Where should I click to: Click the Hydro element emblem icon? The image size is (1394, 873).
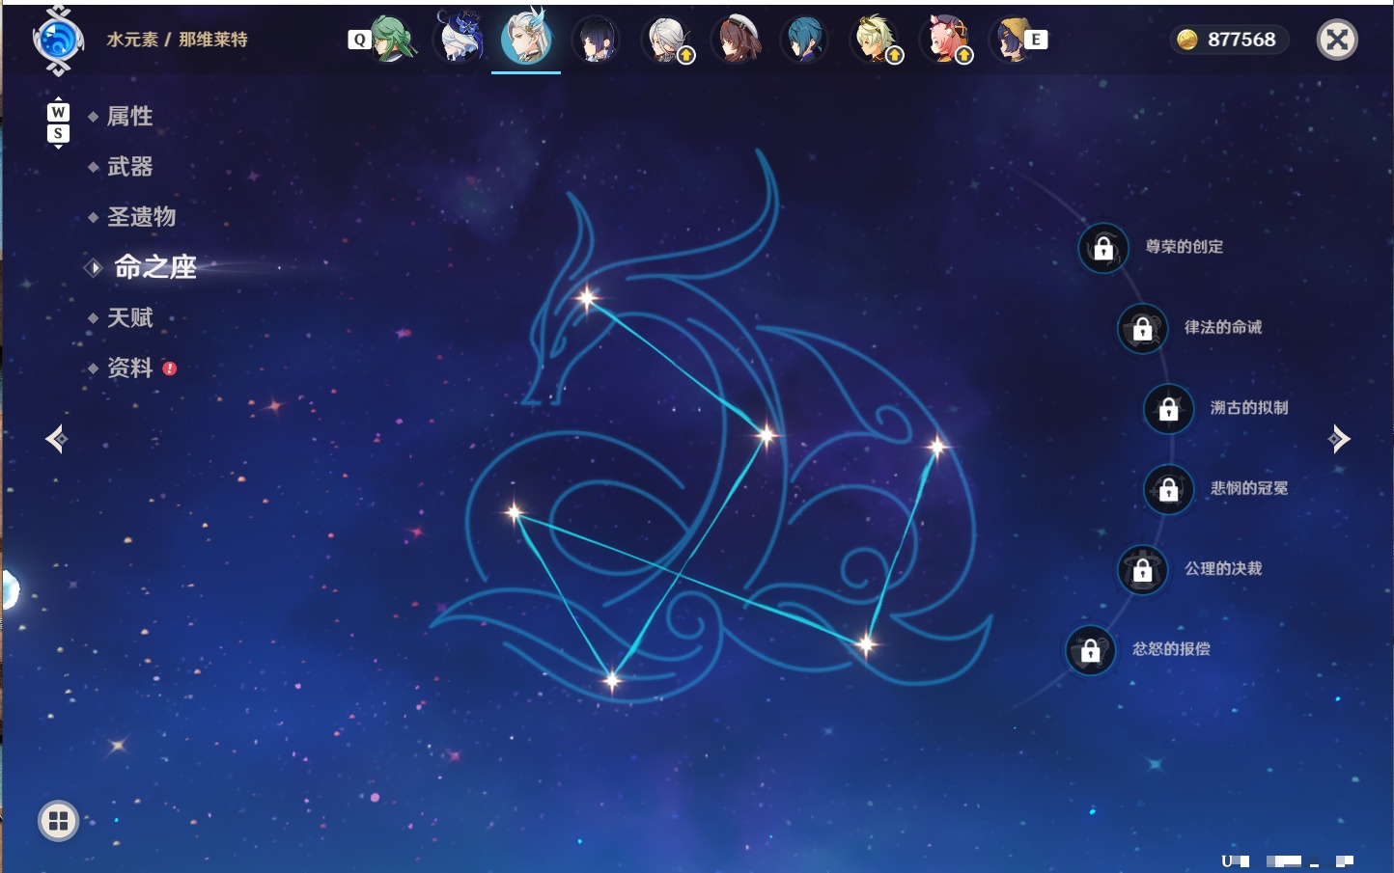[58, 41]
